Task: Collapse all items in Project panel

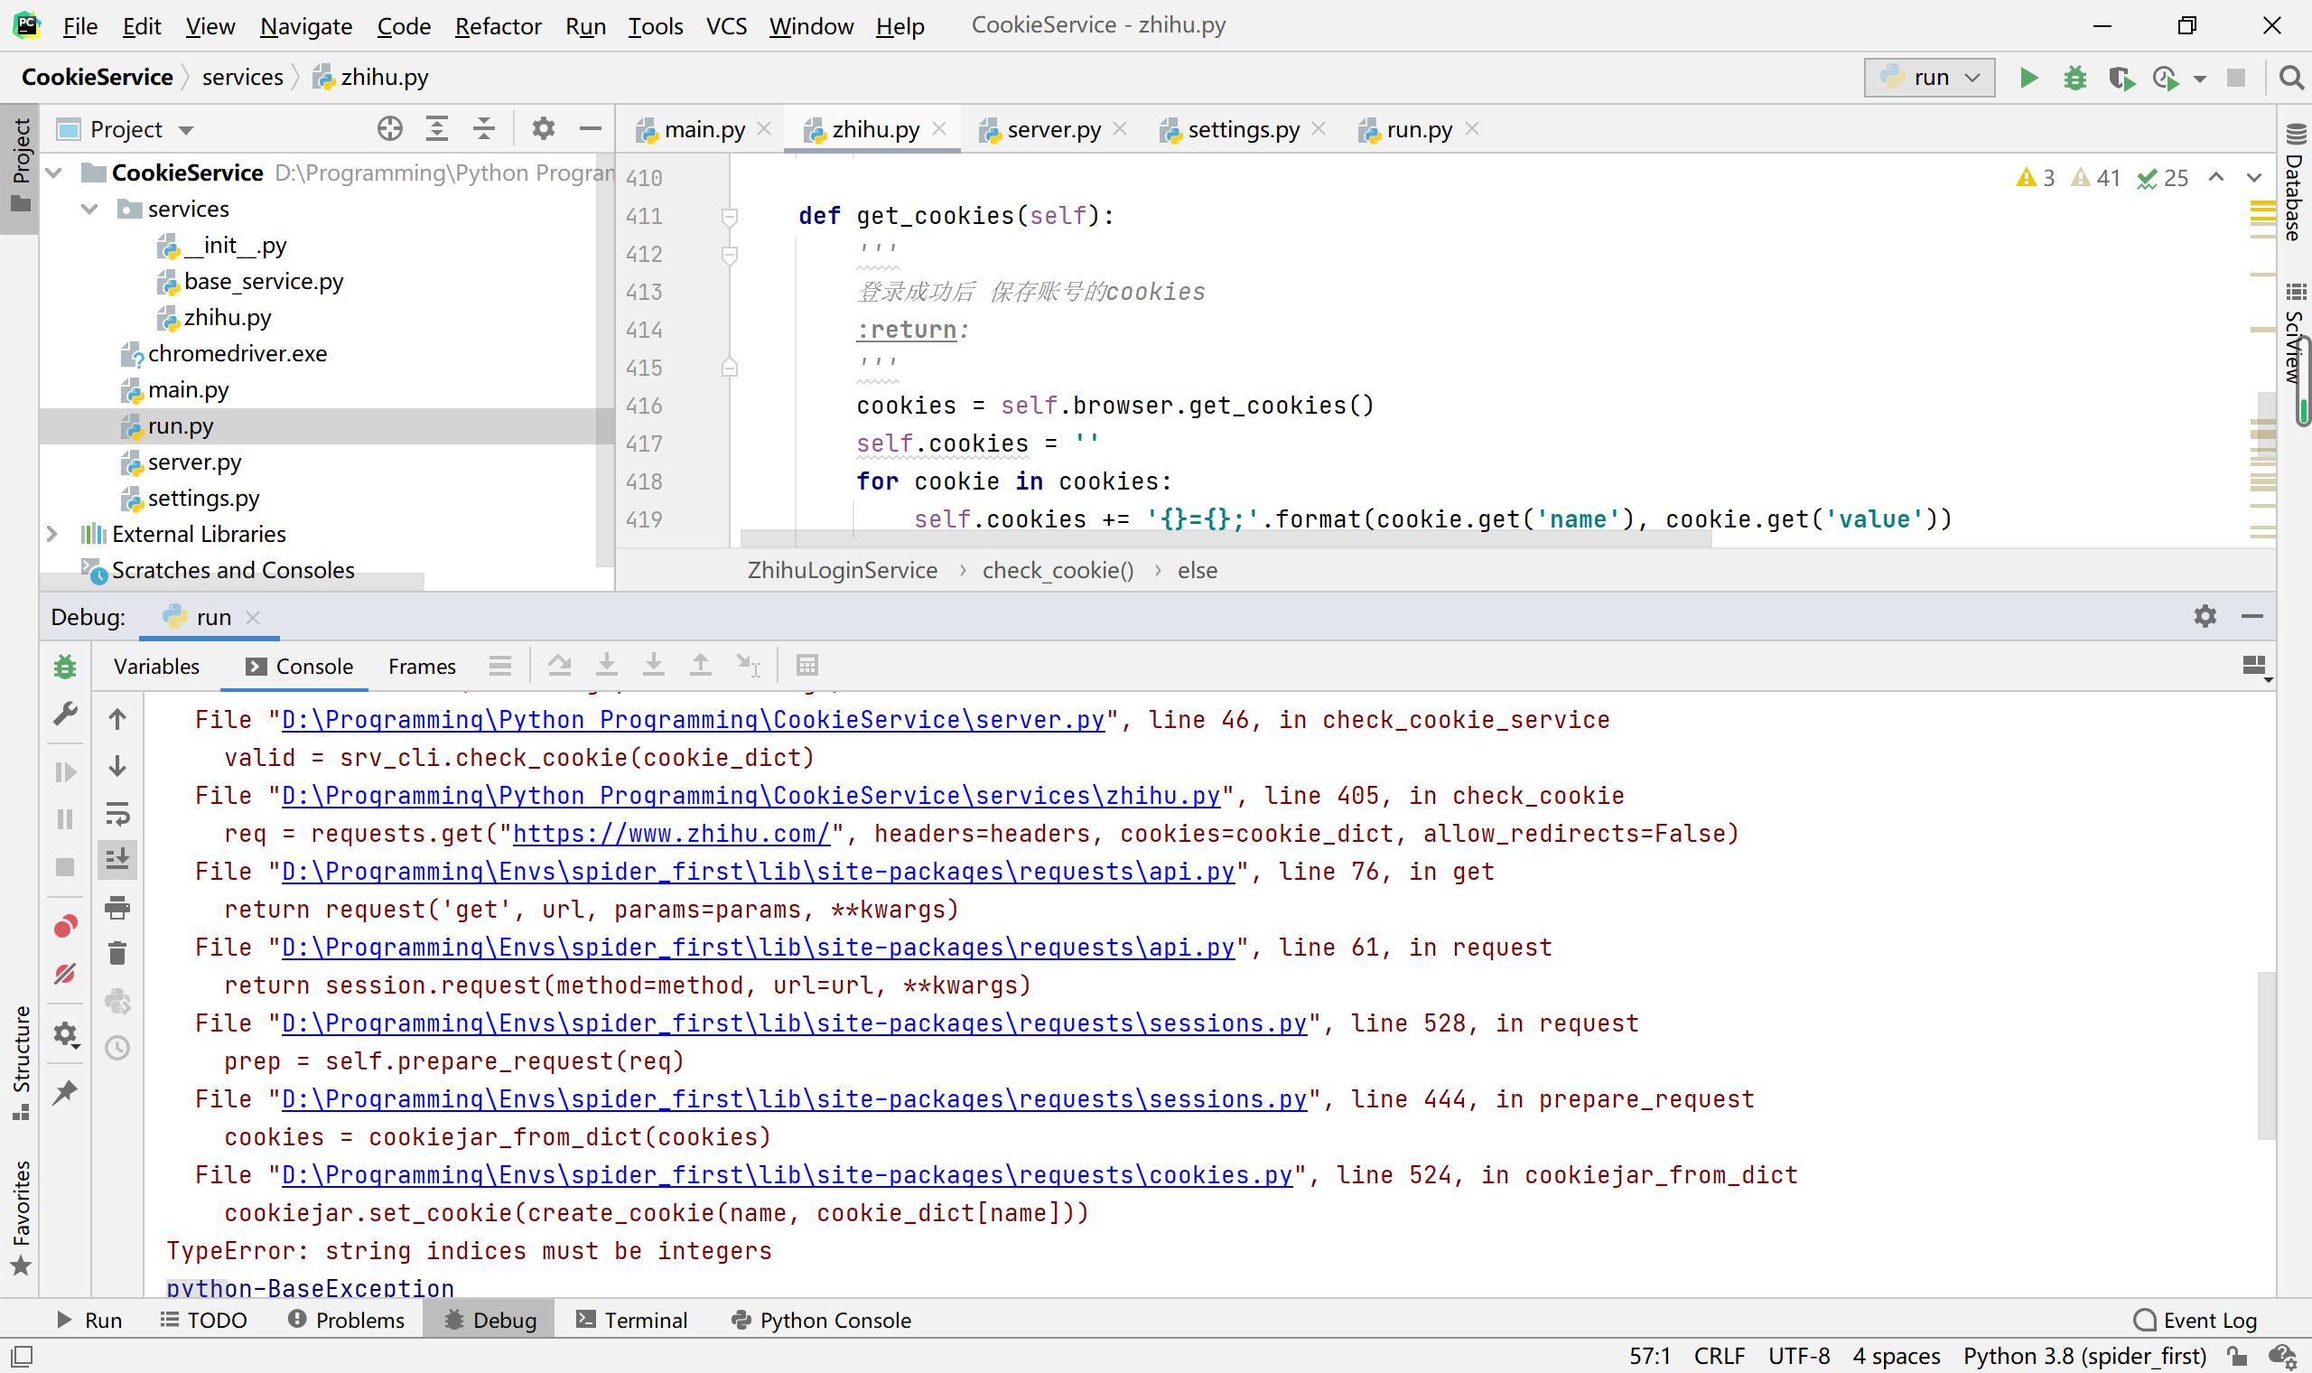Action: pyautogui.click(x=484, y=128)
